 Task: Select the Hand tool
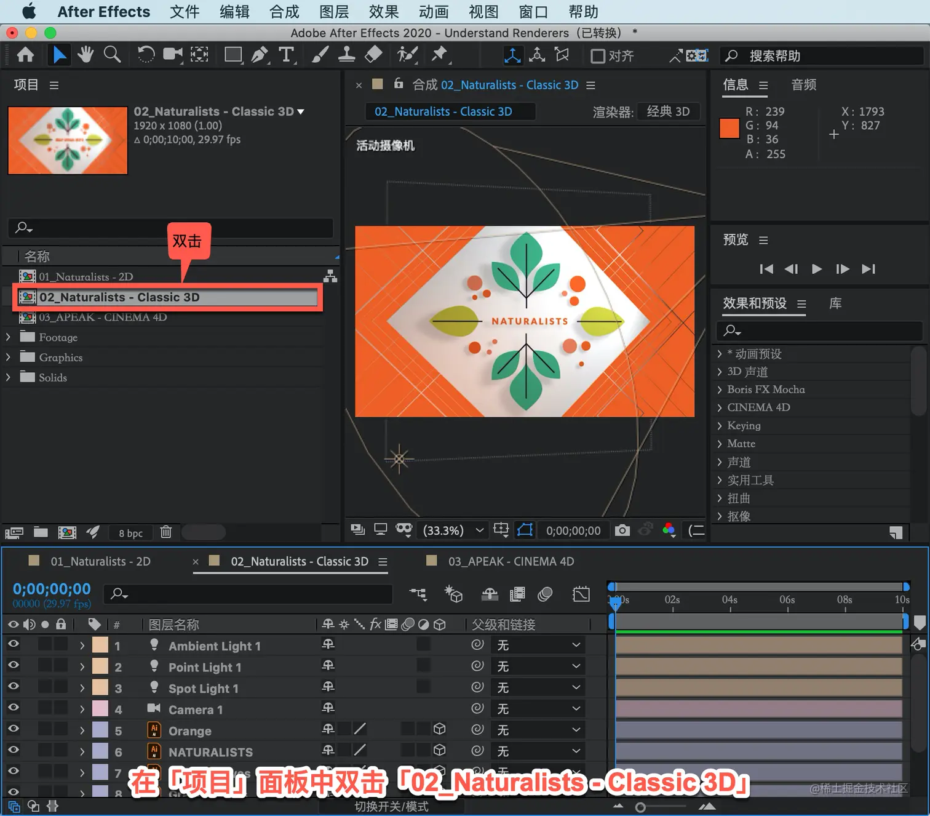click(85, 55)
